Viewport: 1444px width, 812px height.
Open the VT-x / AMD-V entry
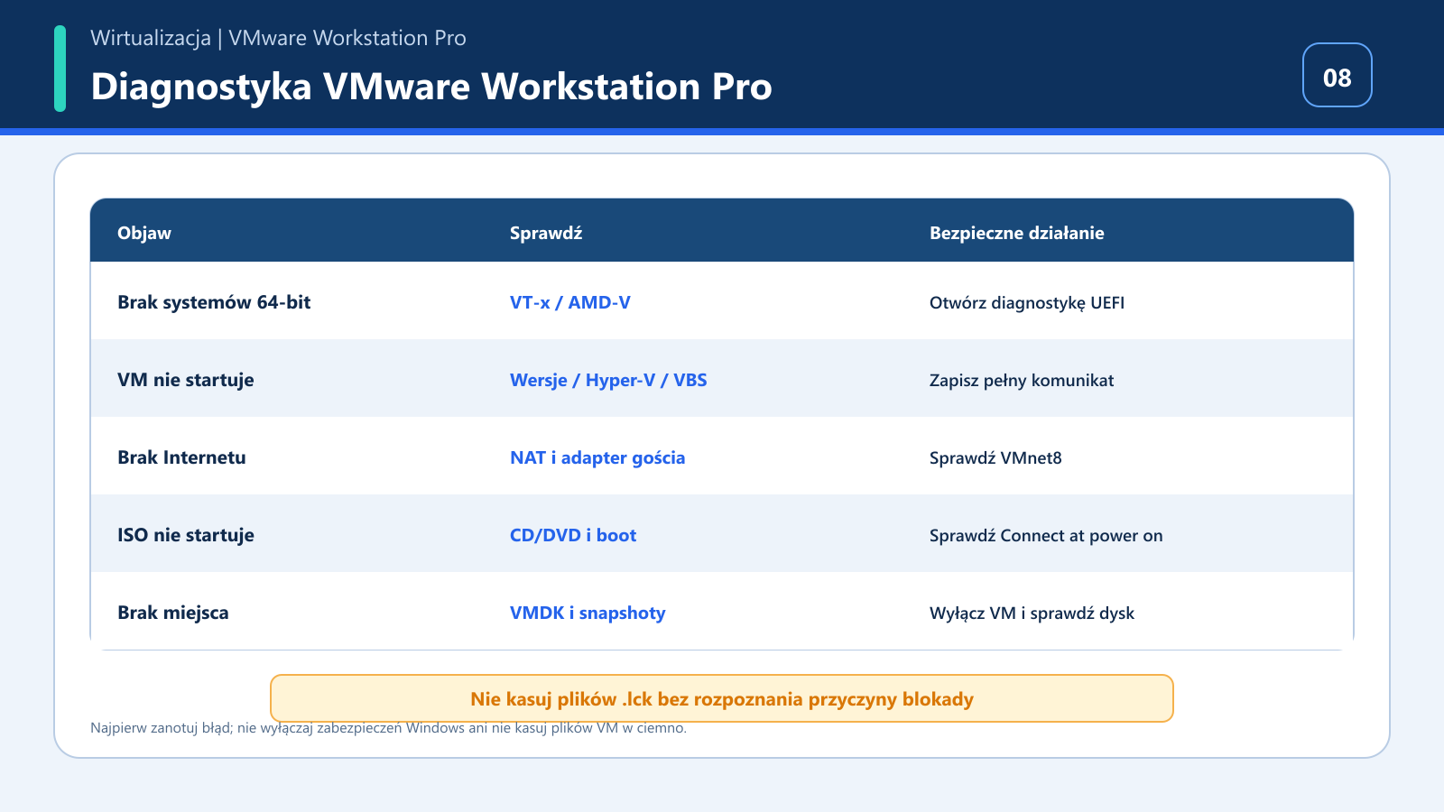pos(570,302)
